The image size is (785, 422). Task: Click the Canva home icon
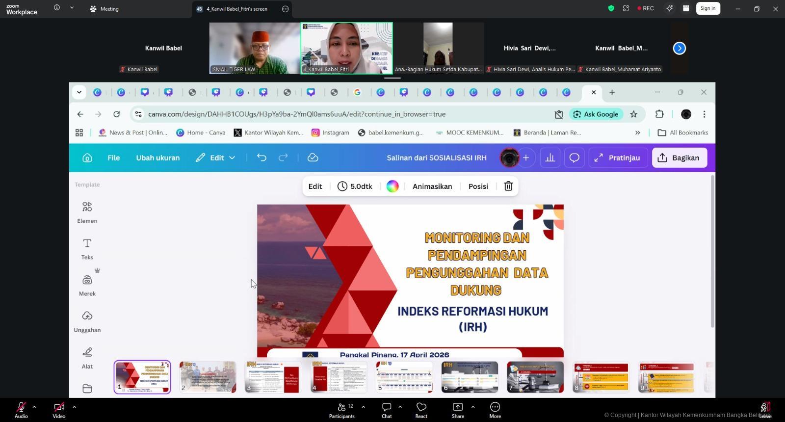click(x=87, y=158)
